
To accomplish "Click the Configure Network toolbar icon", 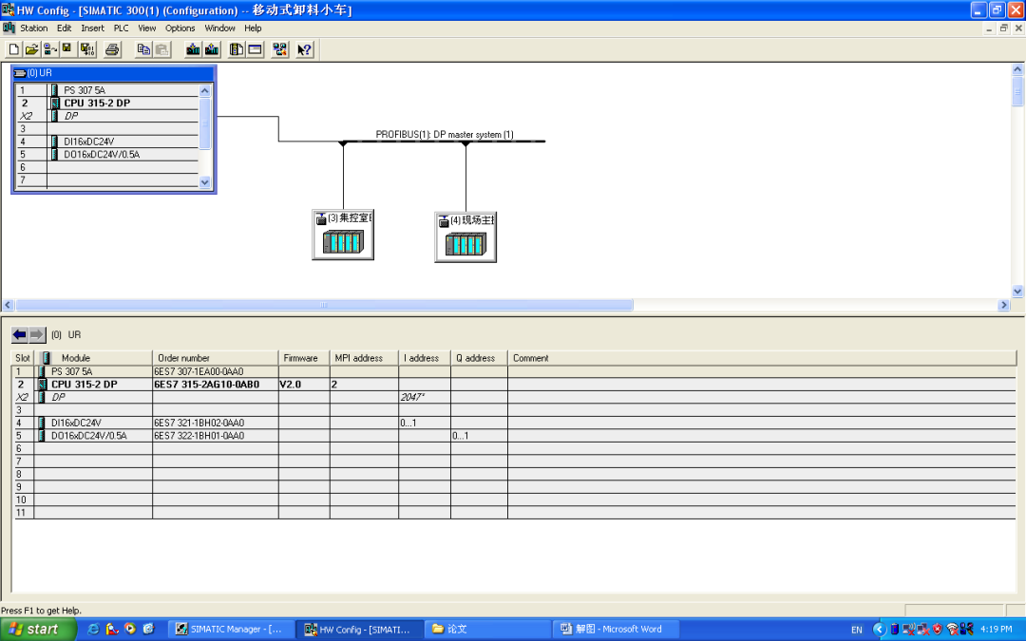I will 280,49.
